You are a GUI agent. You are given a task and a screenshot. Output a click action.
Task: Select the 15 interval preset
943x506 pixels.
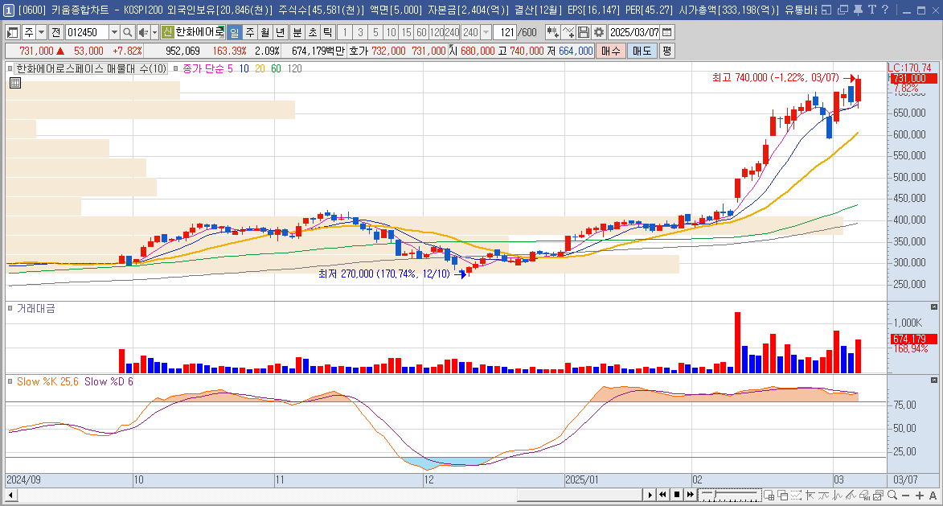(407, 32)
